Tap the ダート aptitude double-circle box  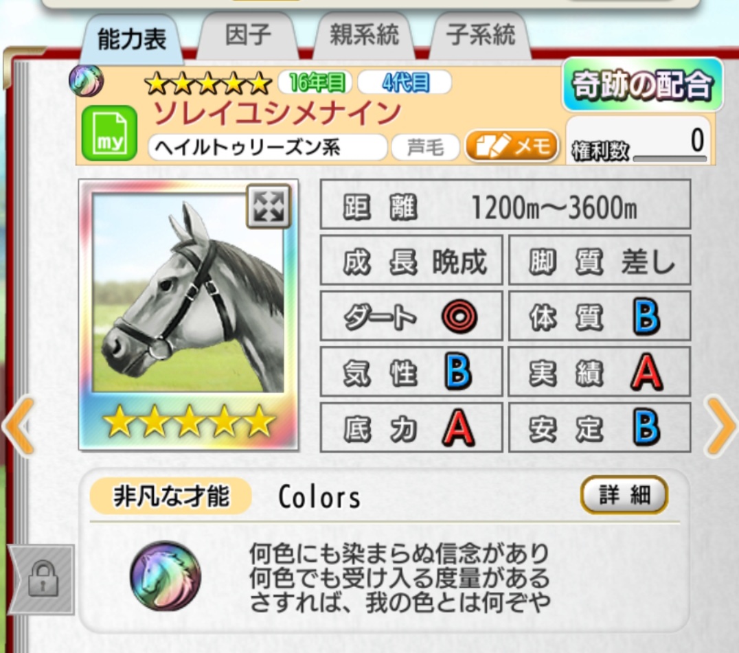[411, 316]
